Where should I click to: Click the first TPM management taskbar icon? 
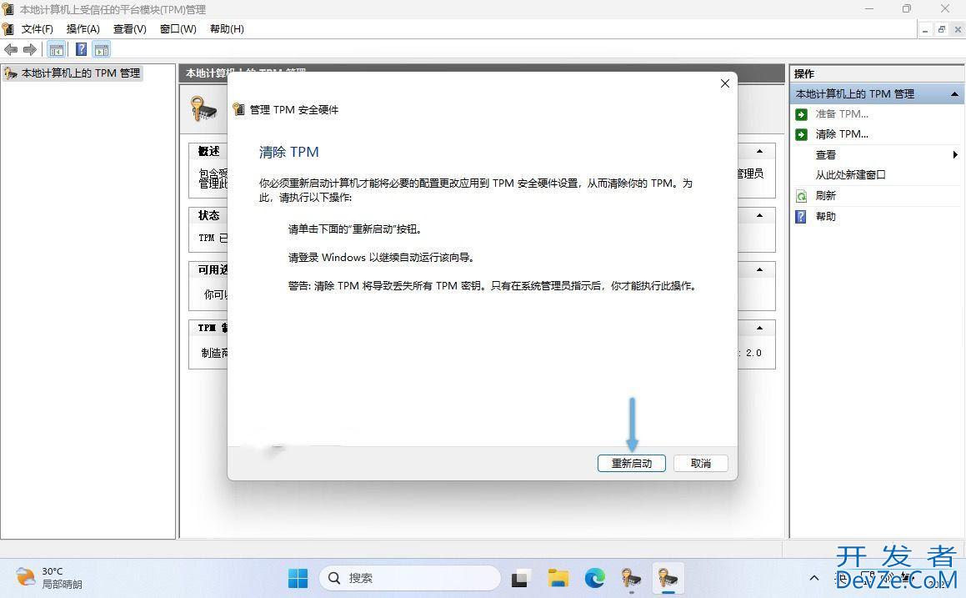pyautogui.click(x=632, y=578)
